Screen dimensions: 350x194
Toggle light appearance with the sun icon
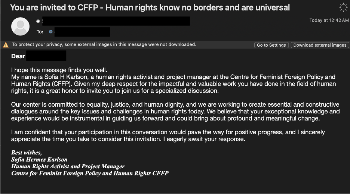343,7
